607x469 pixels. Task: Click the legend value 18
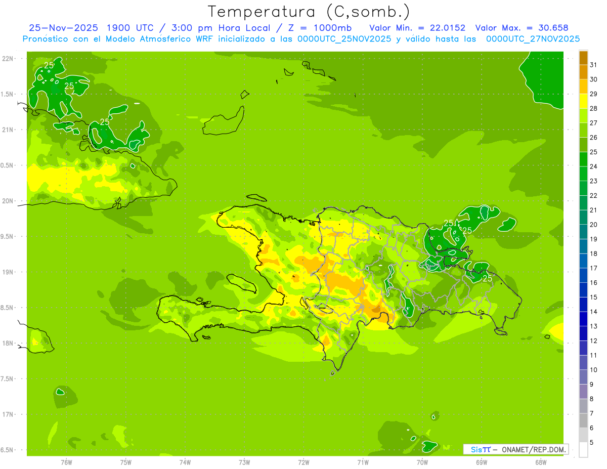pos(593,253)
